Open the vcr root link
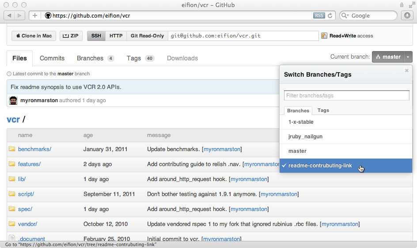 [13, 119]
